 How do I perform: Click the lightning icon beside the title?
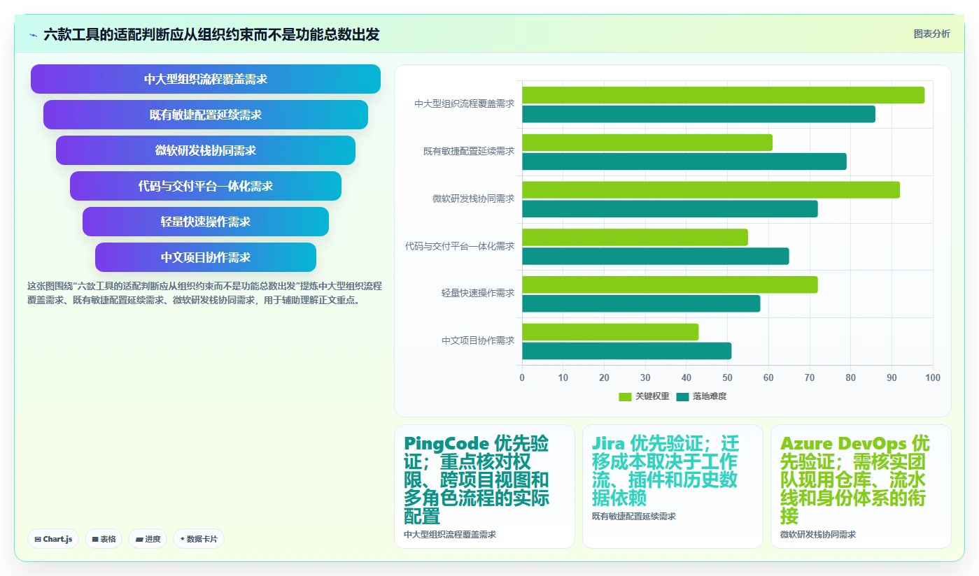click(x=34, y=34)
